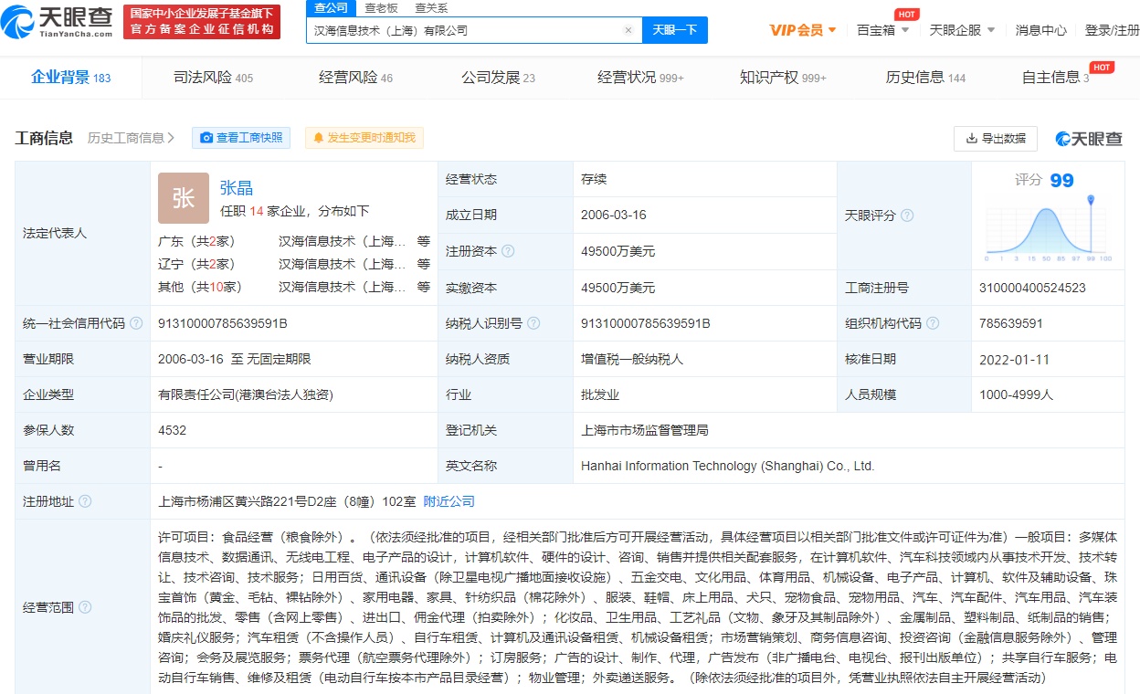Click organization code 785639591
The width and height of the screenshot is (1140, 694).
(x=1010, y=323)
